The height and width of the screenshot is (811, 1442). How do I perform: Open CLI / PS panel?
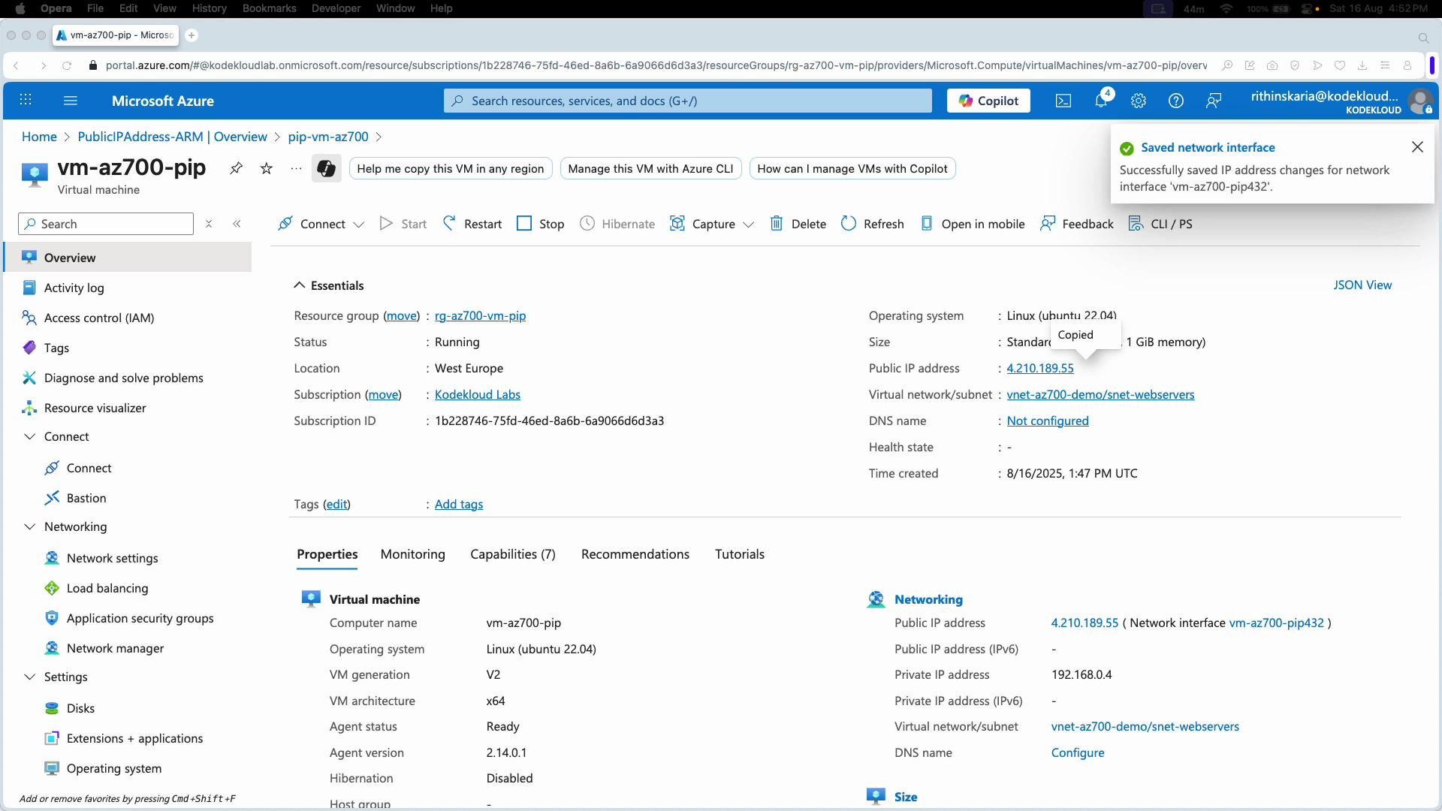[x=1160, y=224]
